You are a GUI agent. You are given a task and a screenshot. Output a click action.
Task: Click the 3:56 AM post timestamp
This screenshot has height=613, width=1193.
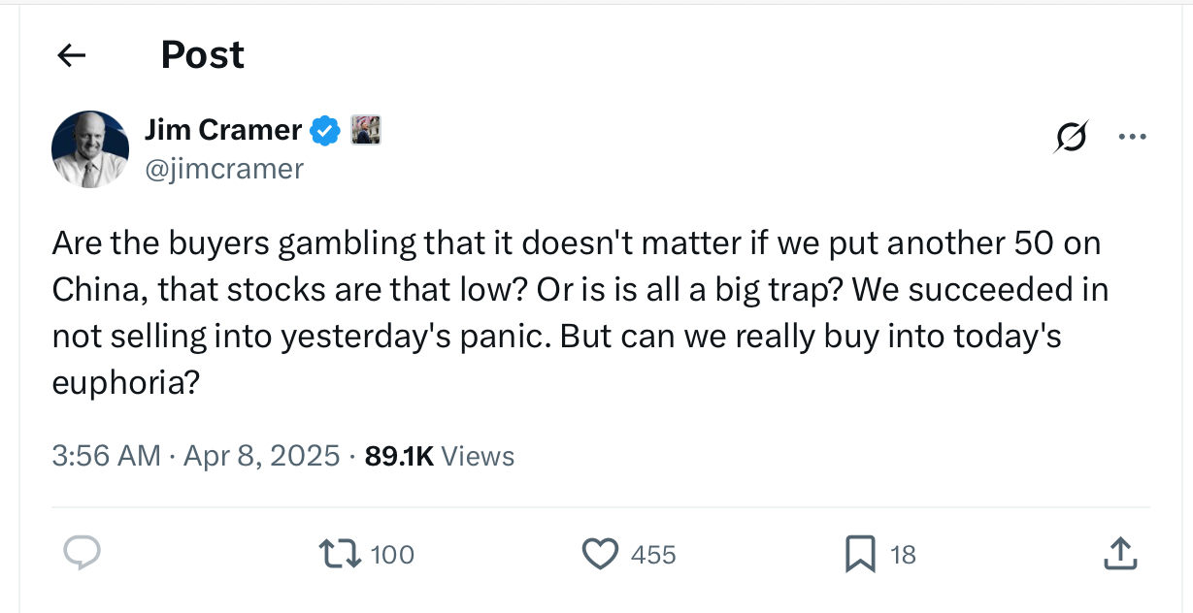pos(106,456)
